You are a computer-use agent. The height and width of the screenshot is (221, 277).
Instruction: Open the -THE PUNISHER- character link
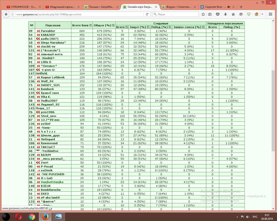point(53,174)
